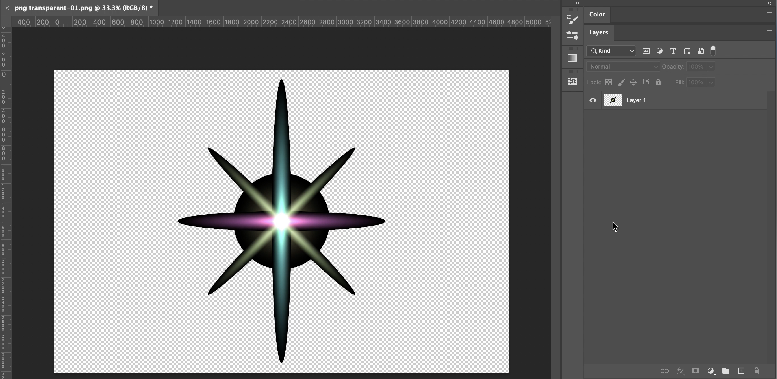Click the type layer filter icon
Screen dimensions: 777x379
[673, 51]
